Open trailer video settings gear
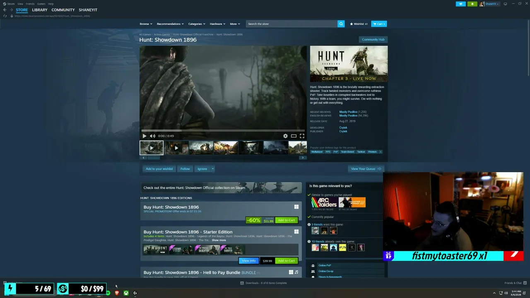This screenshot has height=298, width=530. (285, 136)
